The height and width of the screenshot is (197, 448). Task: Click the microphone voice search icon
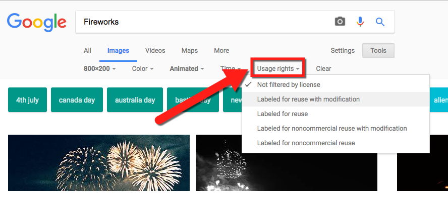360,22
